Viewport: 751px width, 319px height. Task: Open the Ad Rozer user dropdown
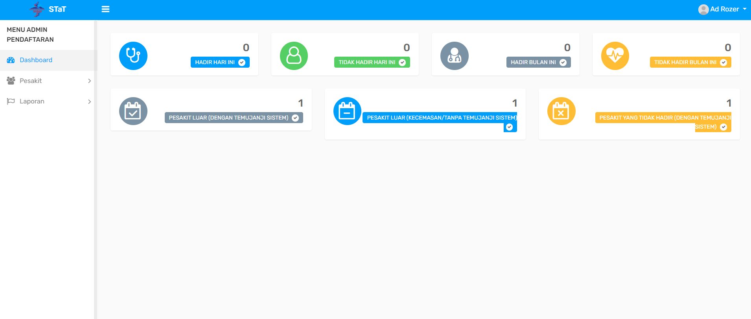coord(722,9)
